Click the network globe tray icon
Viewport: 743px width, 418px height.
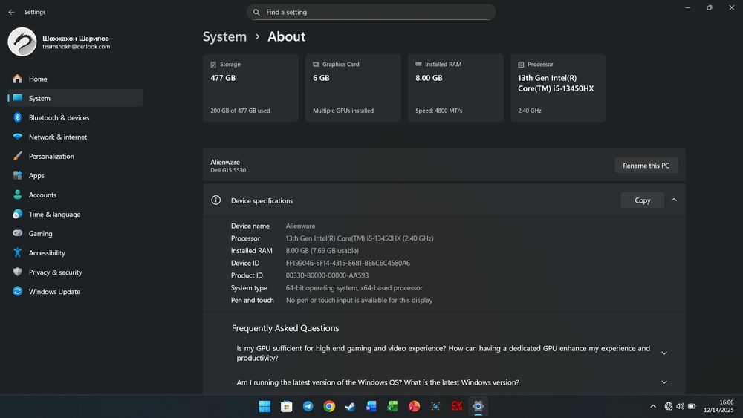coord(669,406)
